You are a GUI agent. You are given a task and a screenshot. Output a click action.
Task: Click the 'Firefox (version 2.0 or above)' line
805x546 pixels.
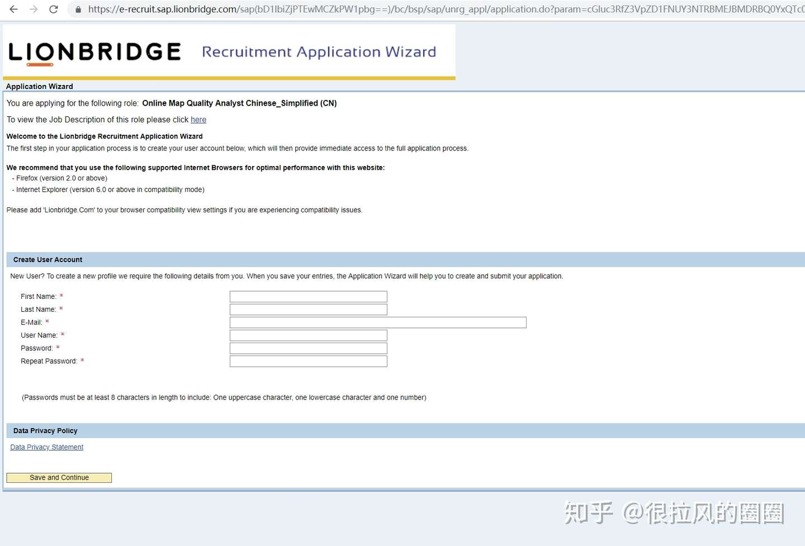[60, 178]
